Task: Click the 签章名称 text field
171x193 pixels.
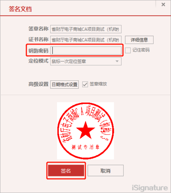Action: [86, 29]
